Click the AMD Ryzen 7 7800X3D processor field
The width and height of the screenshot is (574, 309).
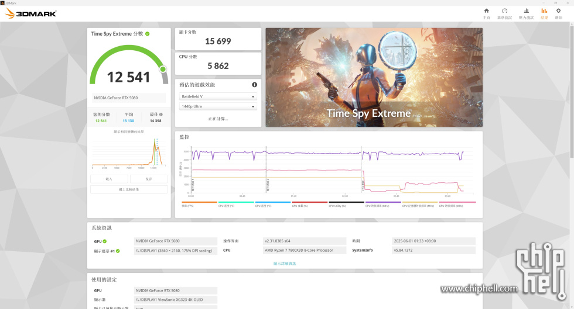[x=305, y=251]
